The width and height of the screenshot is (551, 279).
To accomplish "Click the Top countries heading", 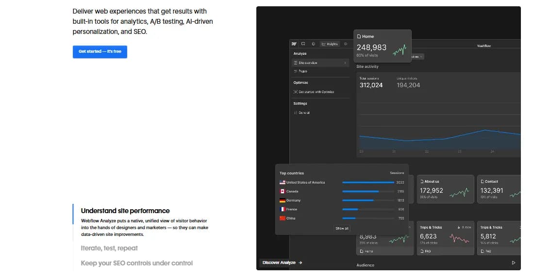I will coord(292,173).
